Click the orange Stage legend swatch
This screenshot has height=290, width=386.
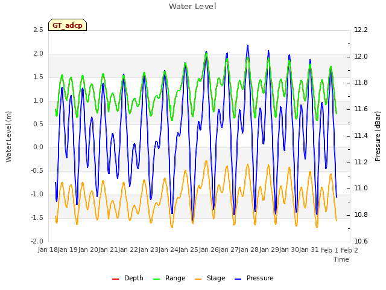pos(198,279)
